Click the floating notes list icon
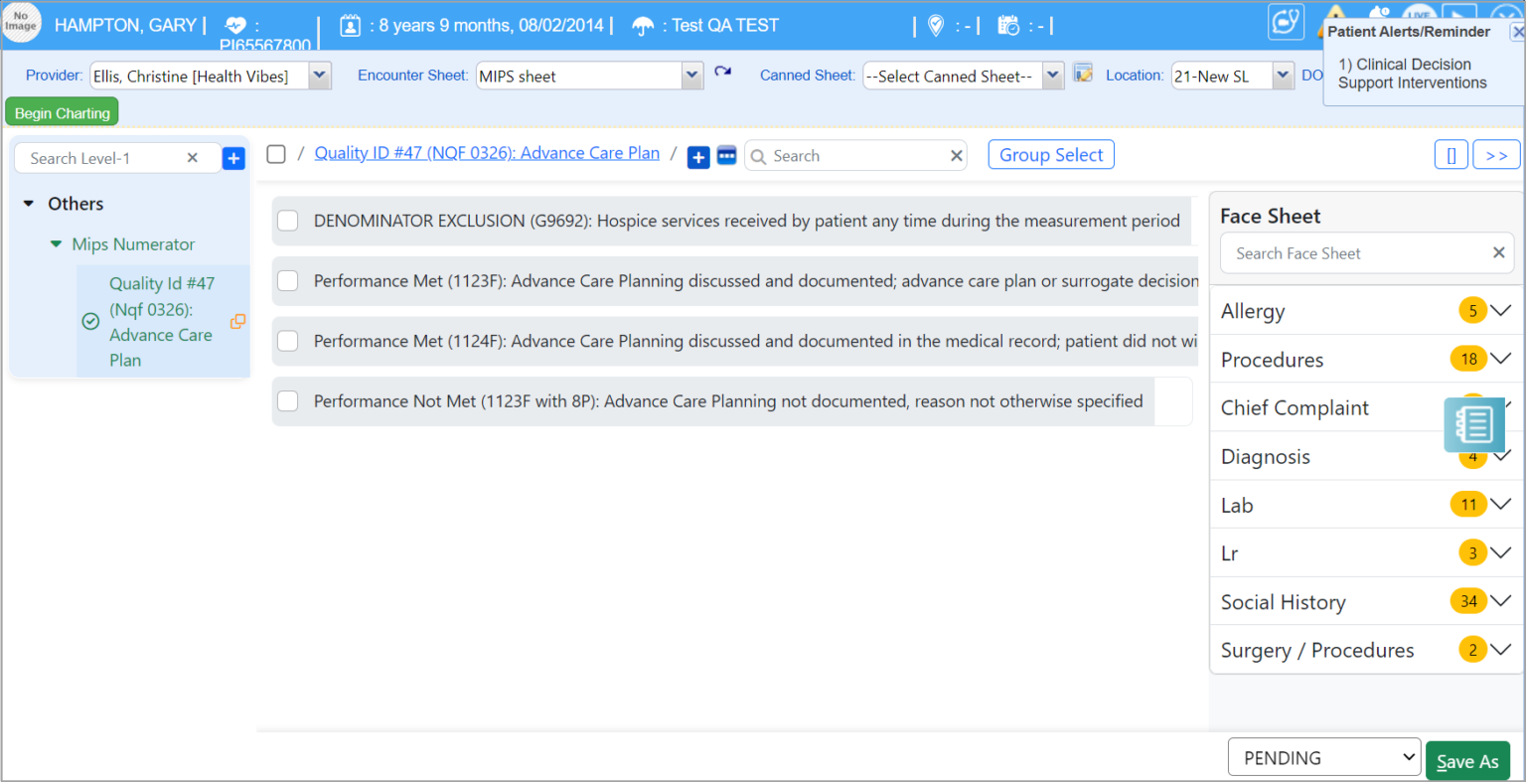1526x782 pixels. click(1474, 424)
